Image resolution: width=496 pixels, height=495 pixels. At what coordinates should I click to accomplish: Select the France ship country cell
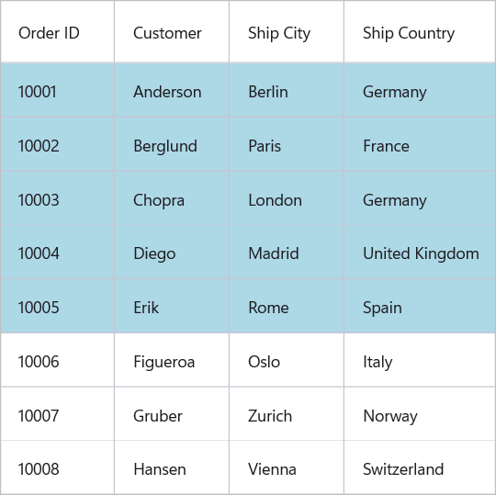click(x=420, y=144)
